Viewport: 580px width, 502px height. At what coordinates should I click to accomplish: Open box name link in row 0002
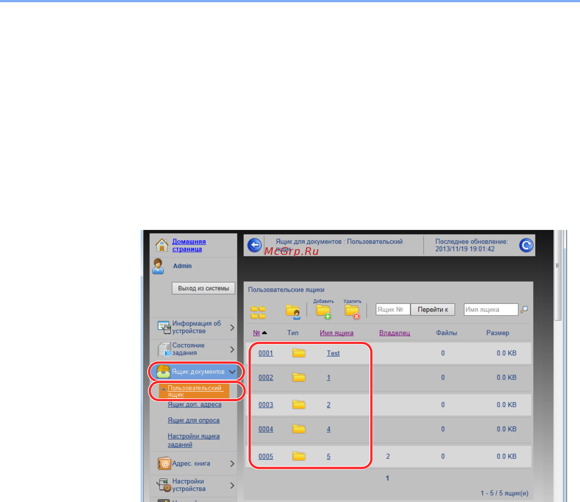coord(329,378)
